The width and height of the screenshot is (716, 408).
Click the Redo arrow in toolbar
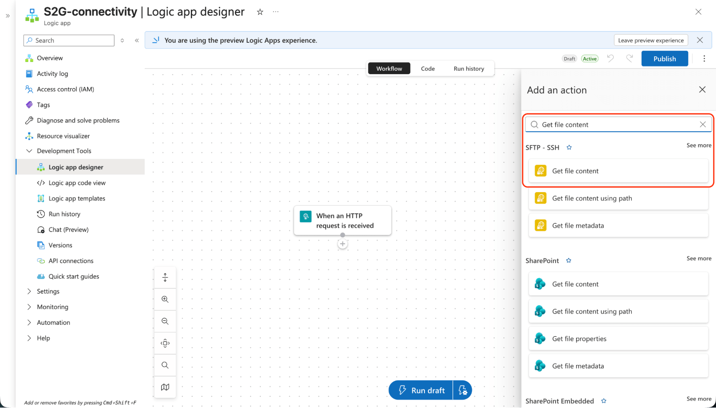629,58
